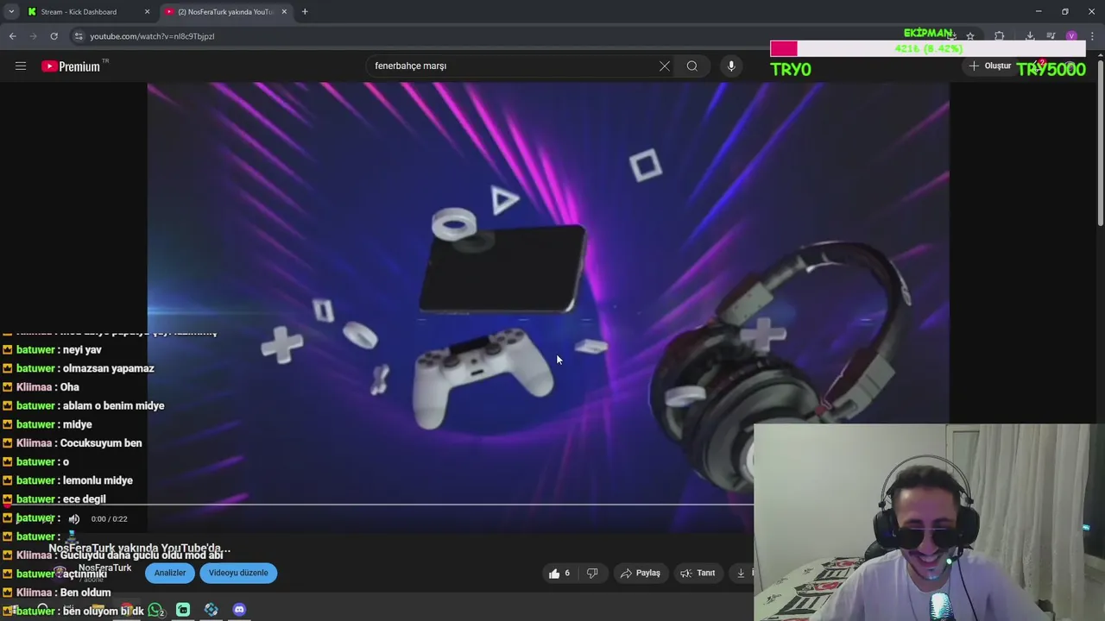Start voice search with the microphone
Screen dimensions: 1105x621
731,66
